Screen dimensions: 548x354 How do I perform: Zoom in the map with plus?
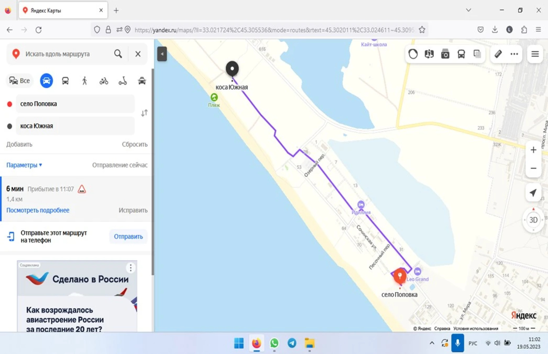[x=533, y=150]
